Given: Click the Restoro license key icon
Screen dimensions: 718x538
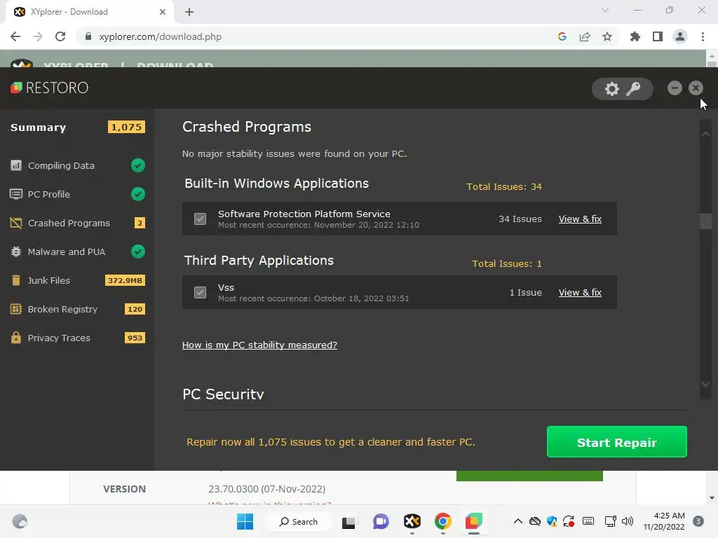Looking at the screenshot, I should click(x=633, y=89).
